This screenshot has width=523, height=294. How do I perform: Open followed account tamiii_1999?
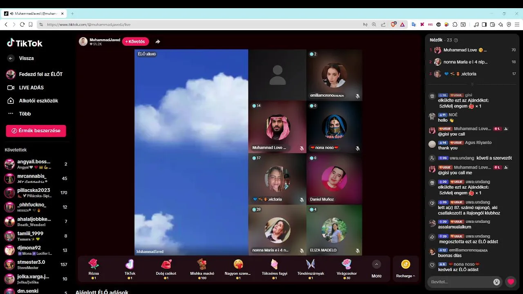pyautogui.click(x=36, y=236)
